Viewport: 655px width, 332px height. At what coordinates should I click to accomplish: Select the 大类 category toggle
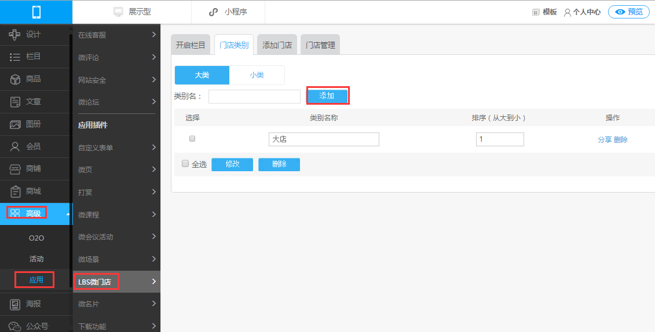[x=202, y=75]
